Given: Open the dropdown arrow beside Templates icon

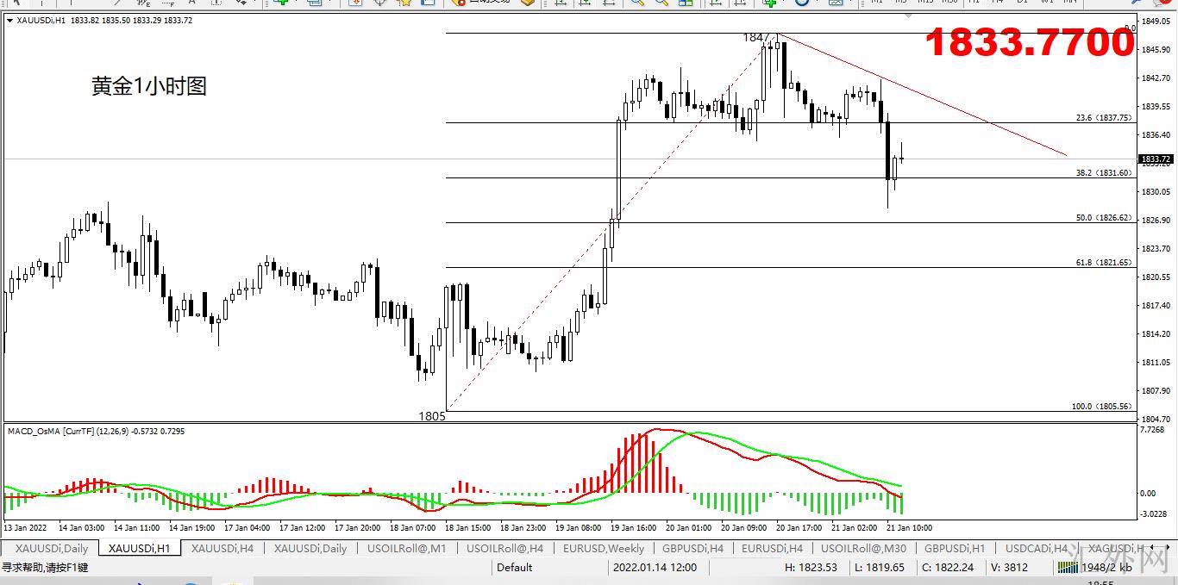Looking at the screenshot, I should 849,3.
